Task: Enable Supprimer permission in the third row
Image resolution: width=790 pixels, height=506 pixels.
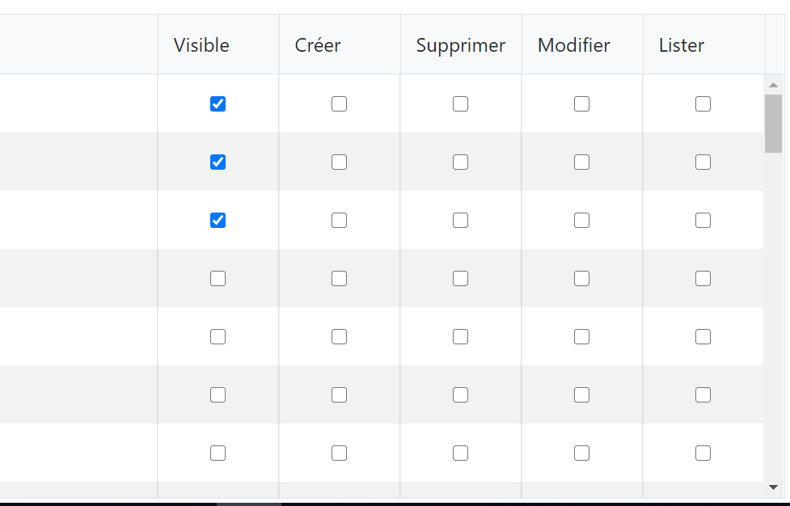Action: coord(460,220)
